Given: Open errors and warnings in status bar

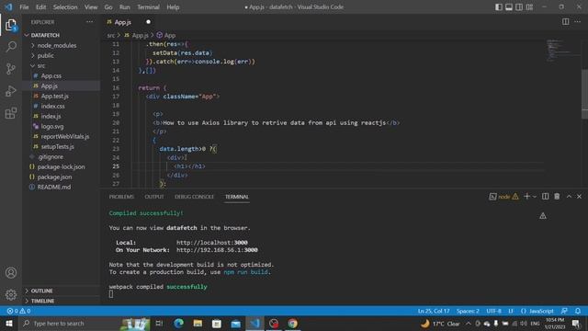Looking at the screenshot, I should (18, 311).
